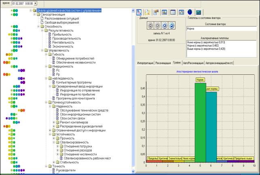Click the blank window toolbar icon
Screen dimensions: 260x175
tap(173, 12)
